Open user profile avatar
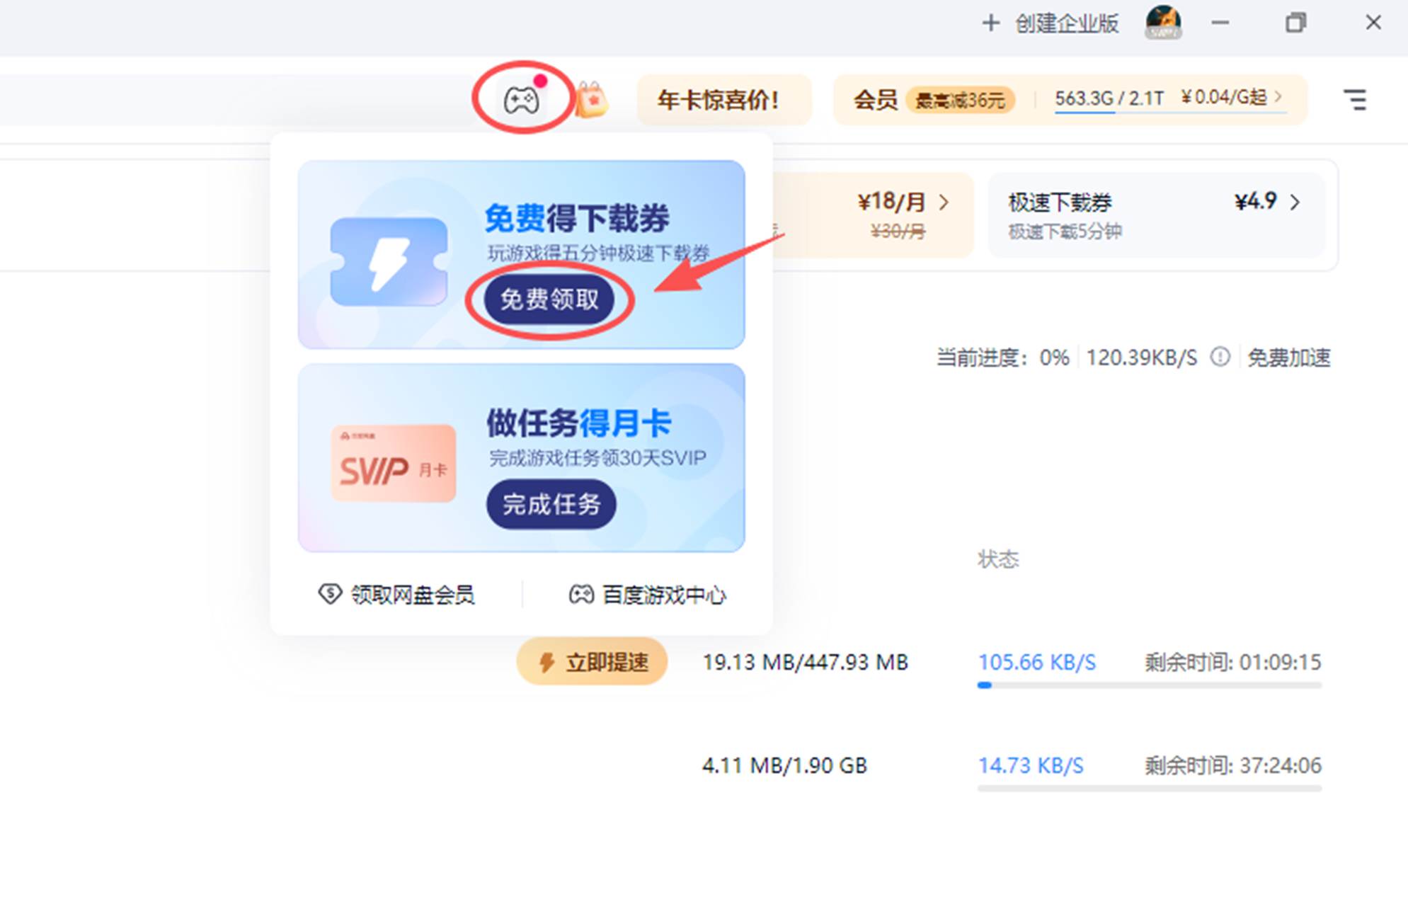Viewport: 1408px width, 909px height. pos(1163,23)
